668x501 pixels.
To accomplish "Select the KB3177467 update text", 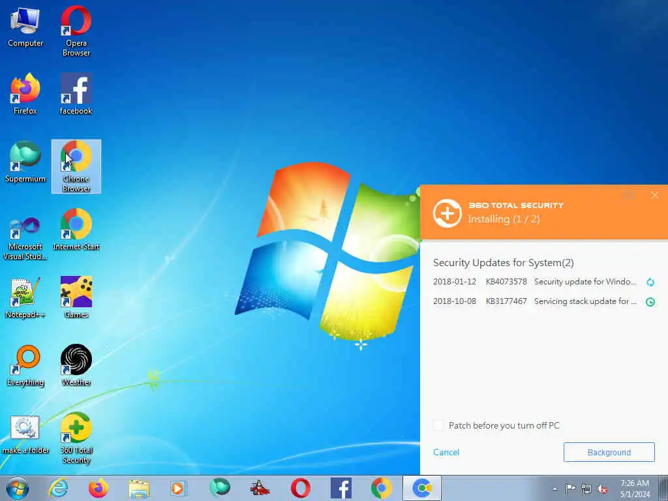I will (506, 301).
